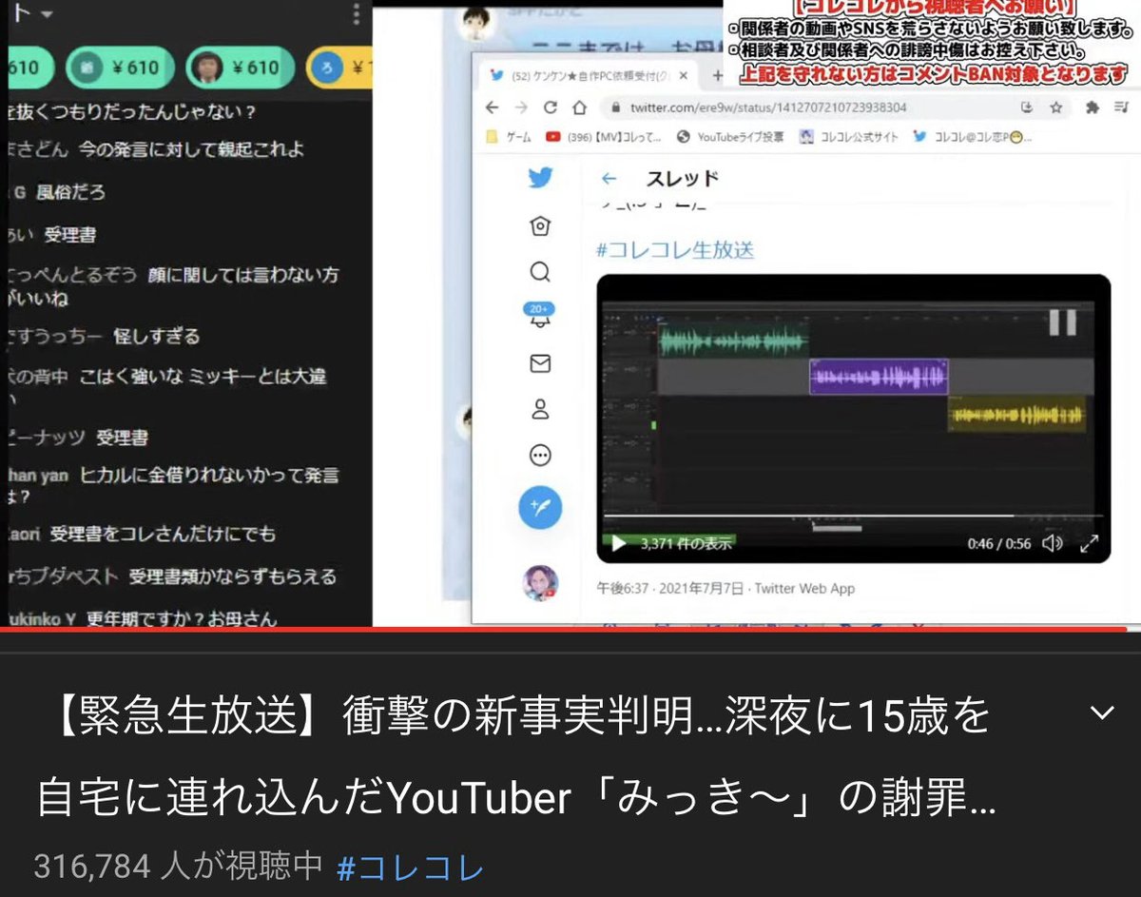Select the ケンケン★自作PC依頼受付 browser tab

click(589, 75)
